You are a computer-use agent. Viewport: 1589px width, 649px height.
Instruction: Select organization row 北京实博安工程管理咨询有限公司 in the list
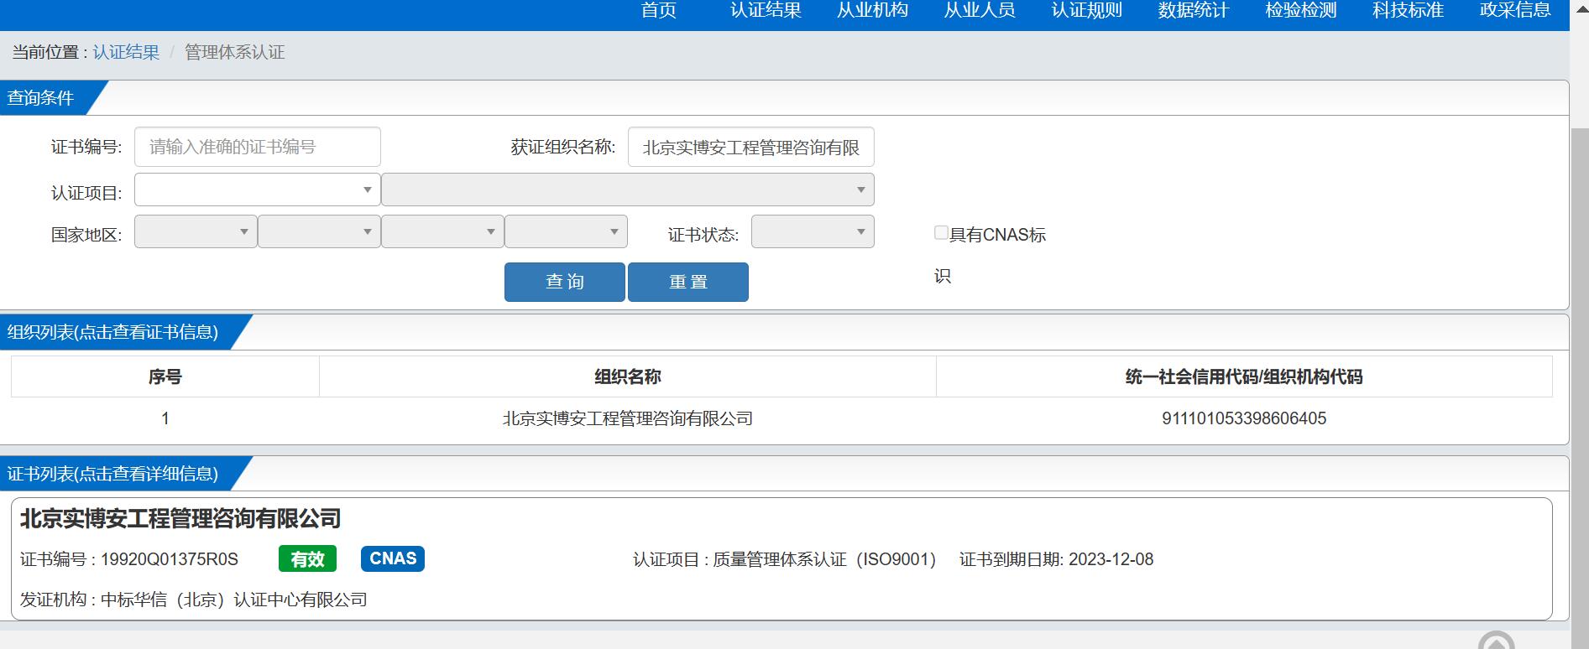pyautogui.click(x=781, y=418)
